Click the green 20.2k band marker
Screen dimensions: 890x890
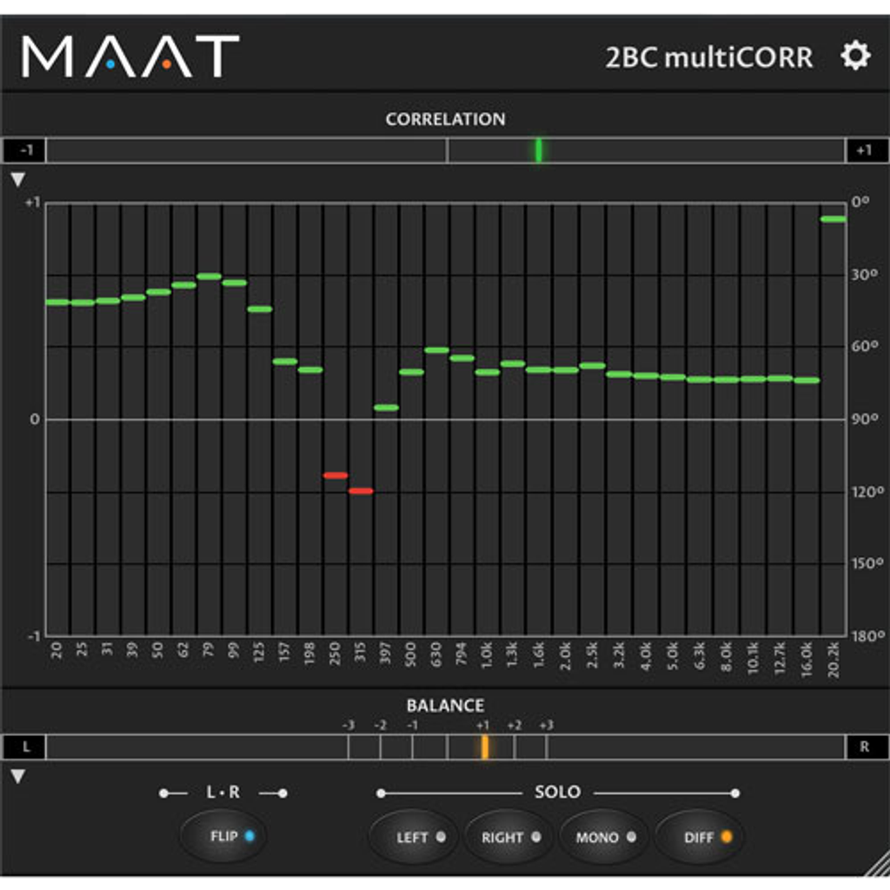834,219
